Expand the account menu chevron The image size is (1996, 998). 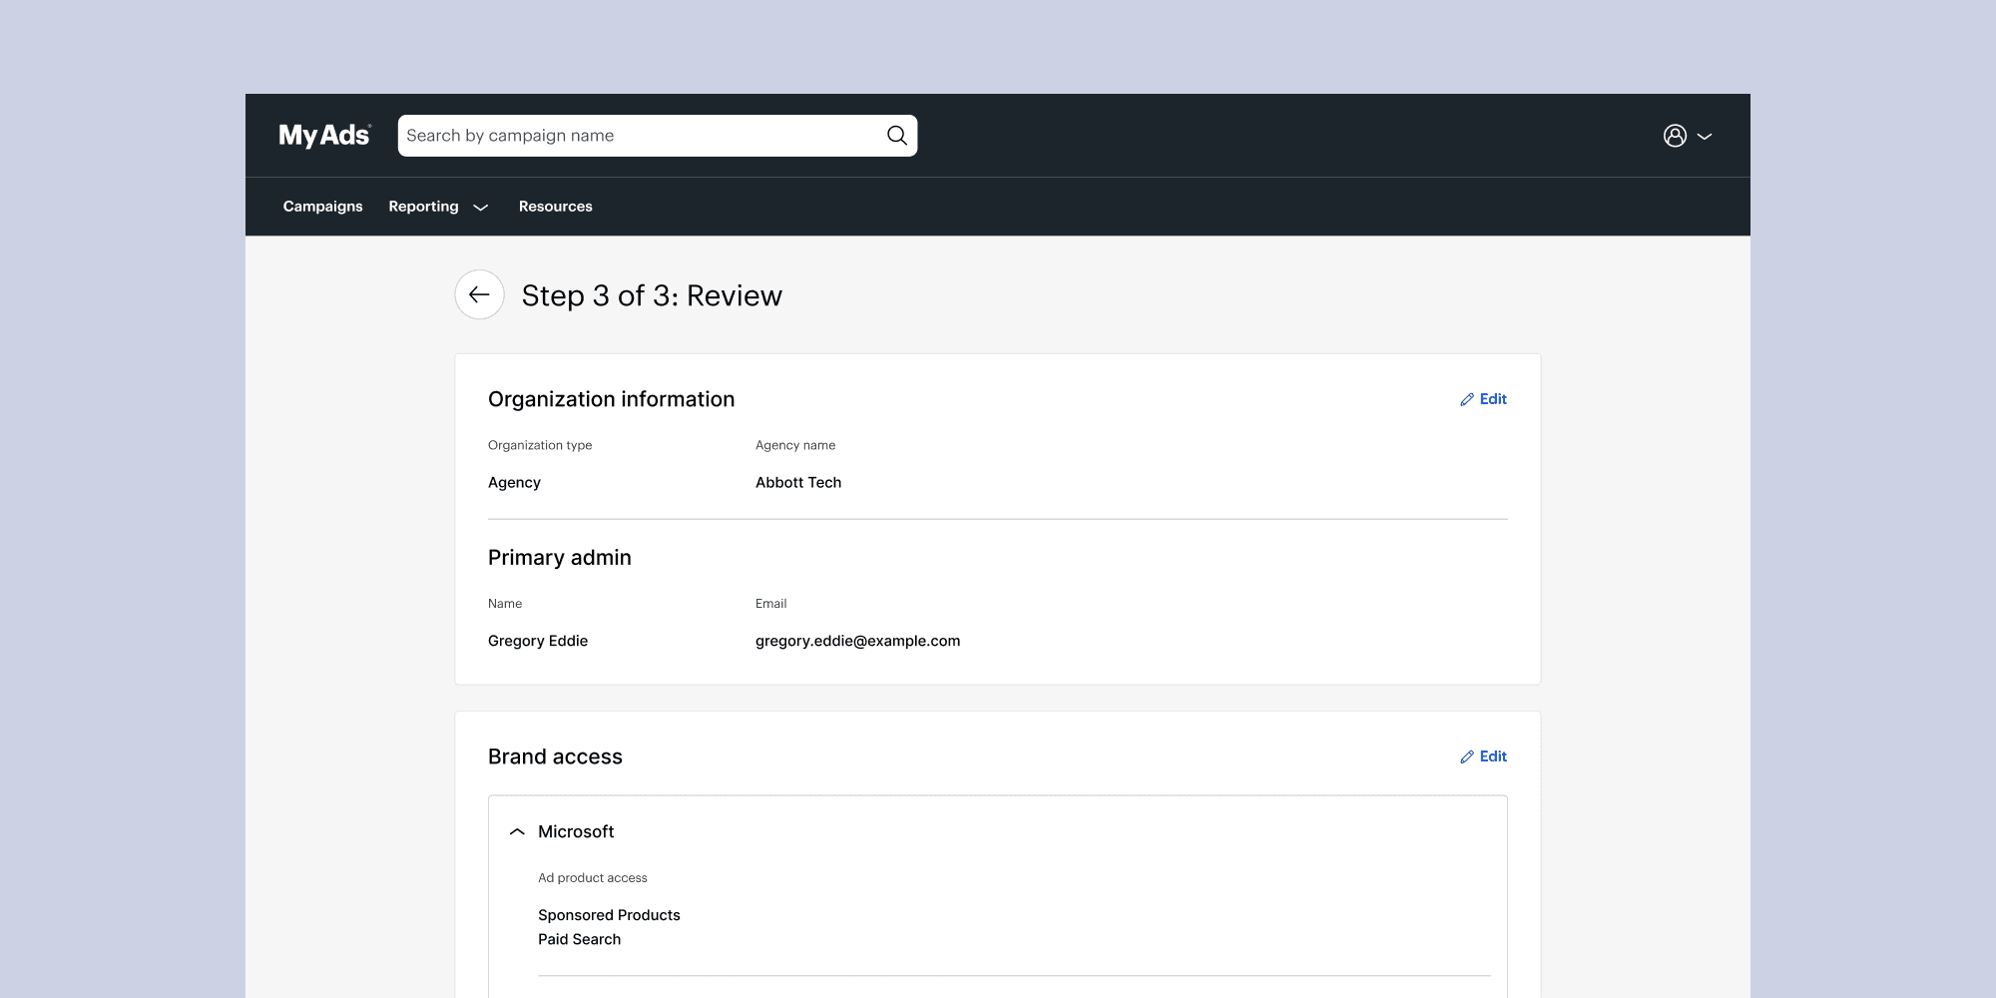coord(1705,137)
